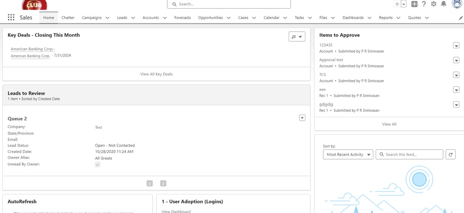This screenshot has height=213, width=464.
Task: Open the App Launcher grid
Action: coord(11,18)
